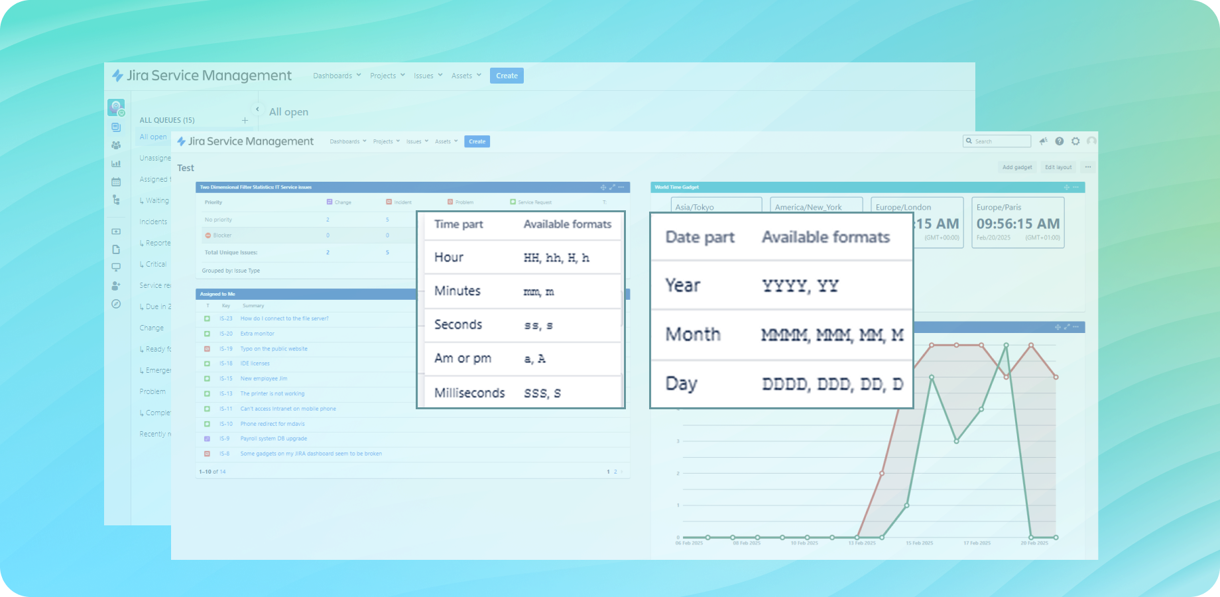
Task: Click Create button in back window
Action: 507,76
